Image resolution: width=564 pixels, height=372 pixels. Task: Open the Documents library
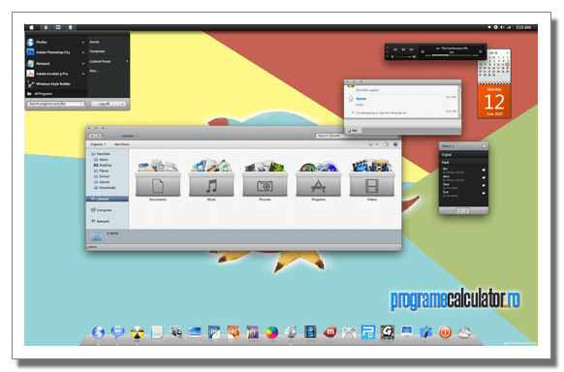click(158, 179)
